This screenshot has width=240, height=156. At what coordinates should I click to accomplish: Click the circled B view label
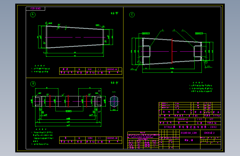(x=33, y=84)
